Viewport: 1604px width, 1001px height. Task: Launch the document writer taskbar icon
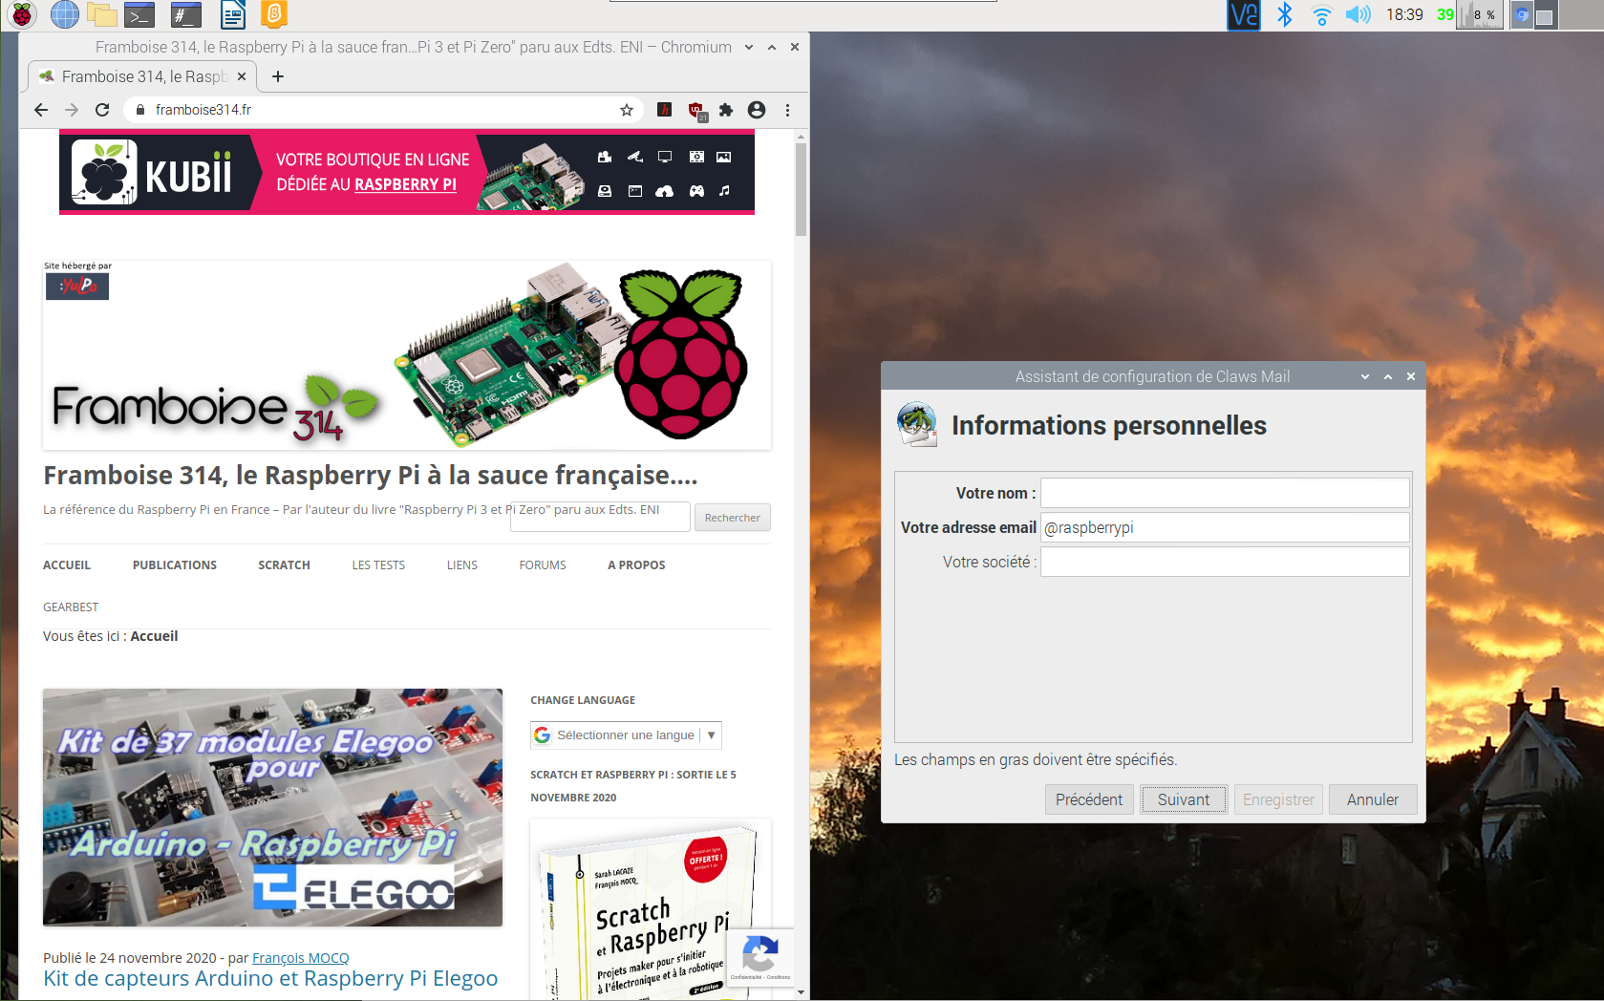[x=233, y=14]
